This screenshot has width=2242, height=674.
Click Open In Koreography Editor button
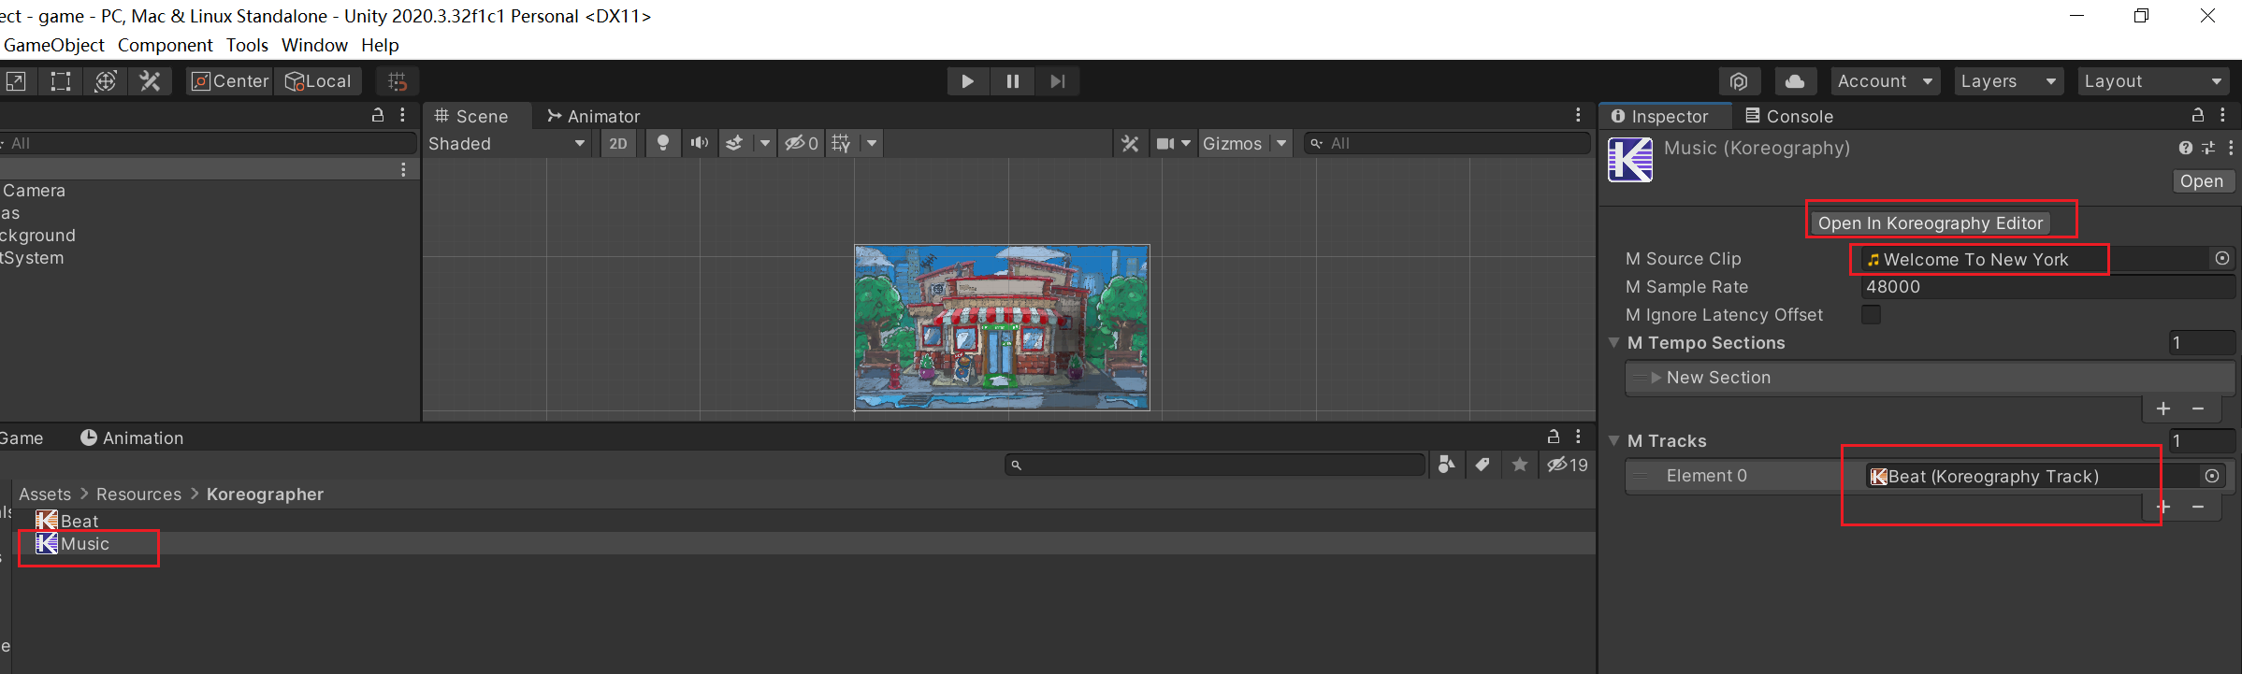pyautogui.click(x=1931, y=223)
